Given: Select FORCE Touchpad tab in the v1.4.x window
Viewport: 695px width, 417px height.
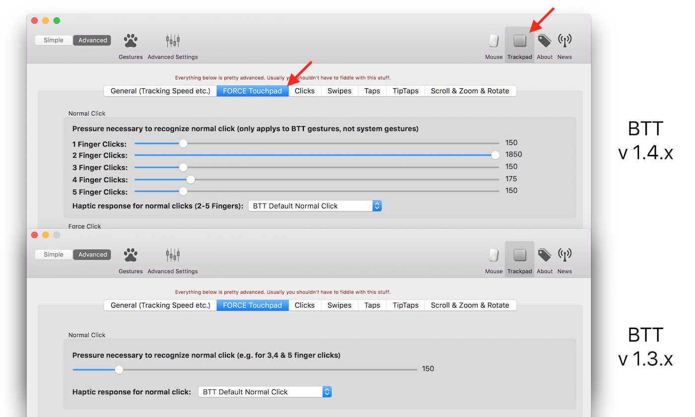Looking at the screenshot, I should tap(253, 91).
